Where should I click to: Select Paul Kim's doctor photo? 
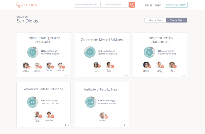tap(49, 65)
